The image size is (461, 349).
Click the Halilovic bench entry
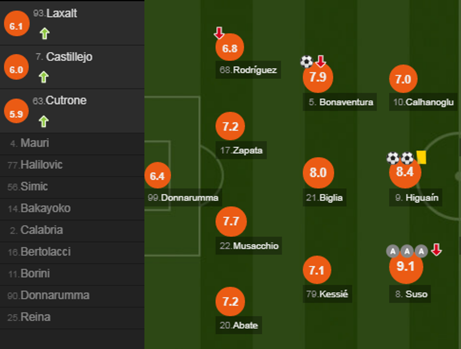click(x=41, y=165)
